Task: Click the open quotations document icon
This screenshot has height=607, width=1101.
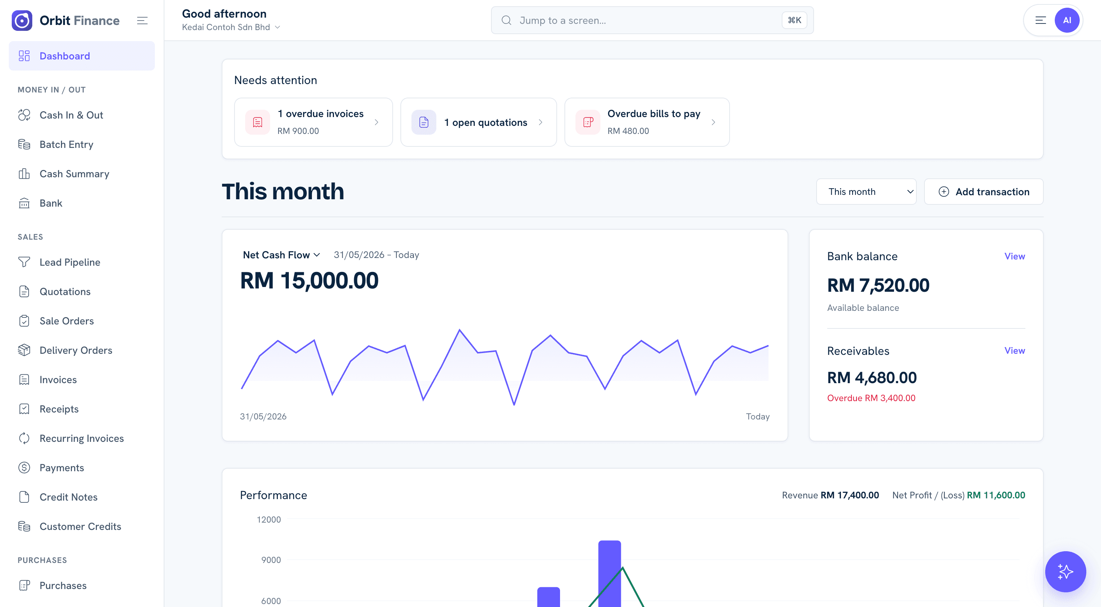Action: [x=424, y=122]
